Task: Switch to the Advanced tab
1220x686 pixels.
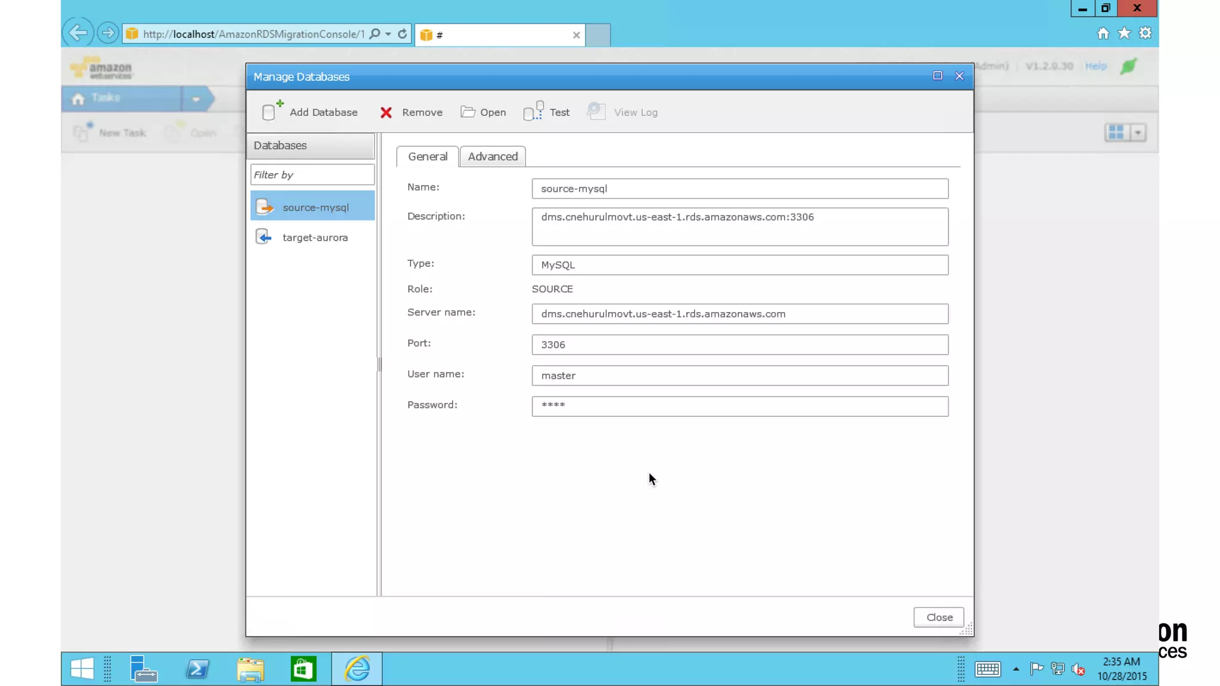Action: click(493, 156)
